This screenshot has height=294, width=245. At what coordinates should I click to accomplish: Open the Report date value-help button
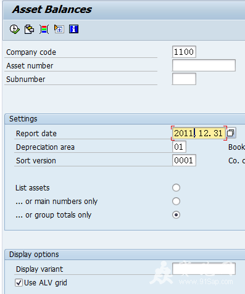coord(231,133)
